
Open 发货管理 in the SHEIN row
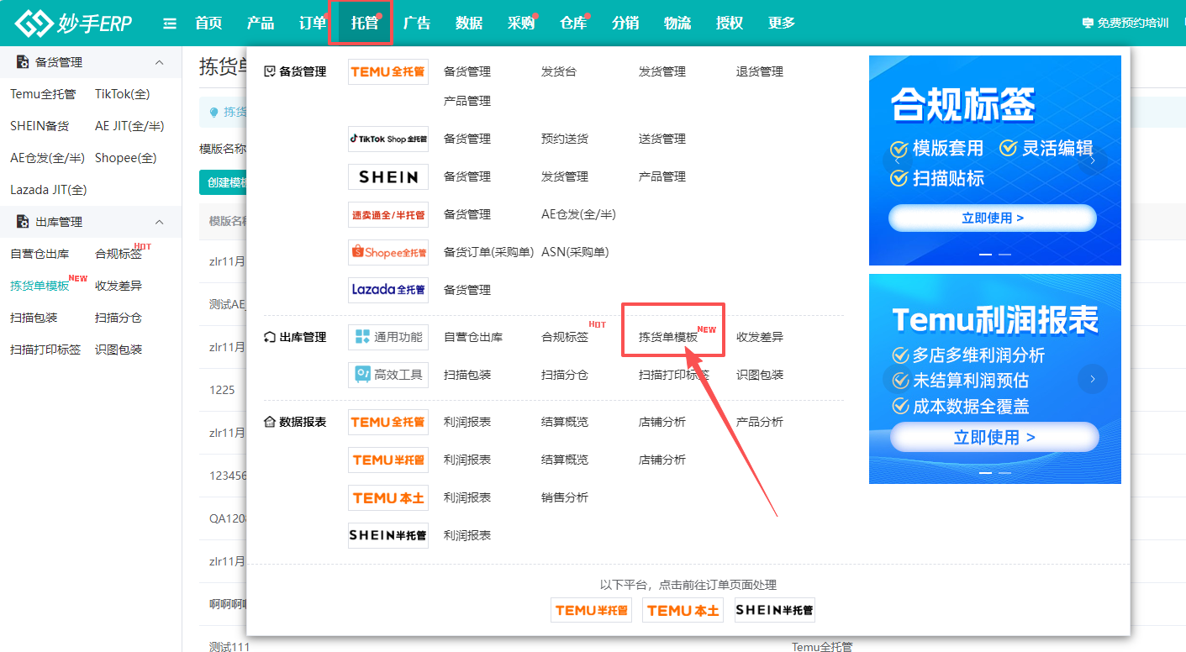click(x=565, y=176)
